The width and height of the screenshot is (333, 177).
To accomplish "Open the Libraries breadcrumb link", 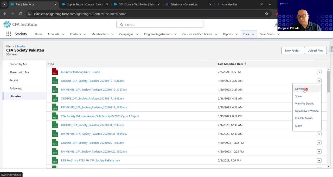I will coord(20,46).
